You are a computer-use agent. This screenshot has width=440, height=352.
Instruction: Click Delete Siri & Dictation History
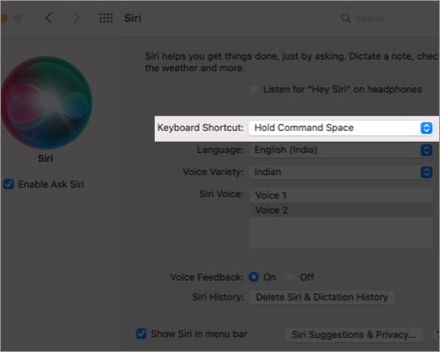point(322,297)
